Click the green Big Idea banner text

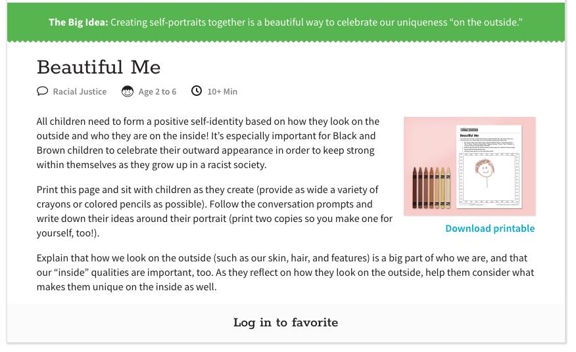click(316, 22)
